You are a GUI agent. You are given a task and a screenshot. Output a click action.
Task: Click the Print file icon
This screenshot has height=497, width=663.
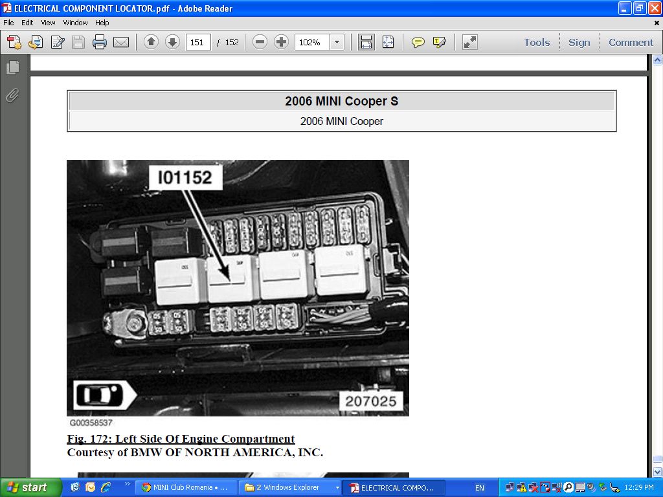coord(99,43)
